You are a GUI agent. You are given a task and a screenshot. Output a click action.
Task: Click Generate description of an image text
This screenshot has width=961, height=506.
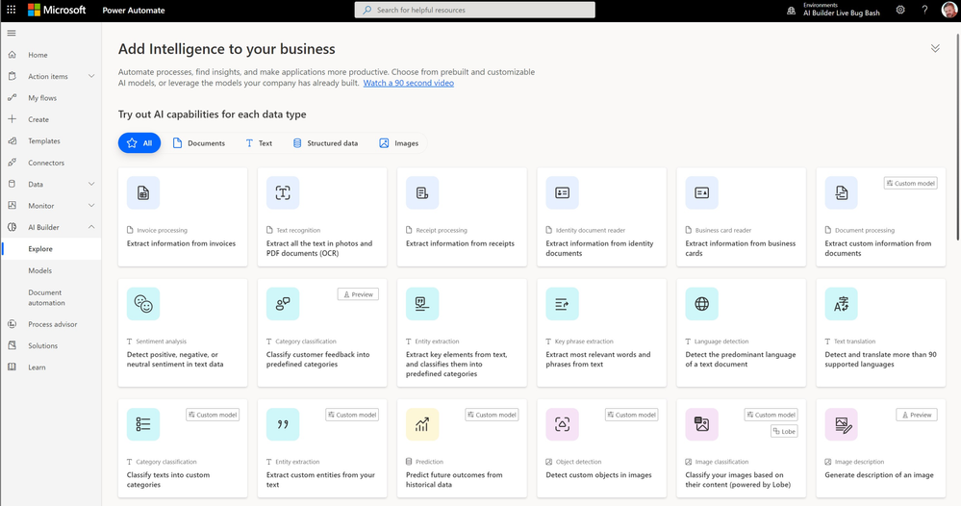click(879, 475)
